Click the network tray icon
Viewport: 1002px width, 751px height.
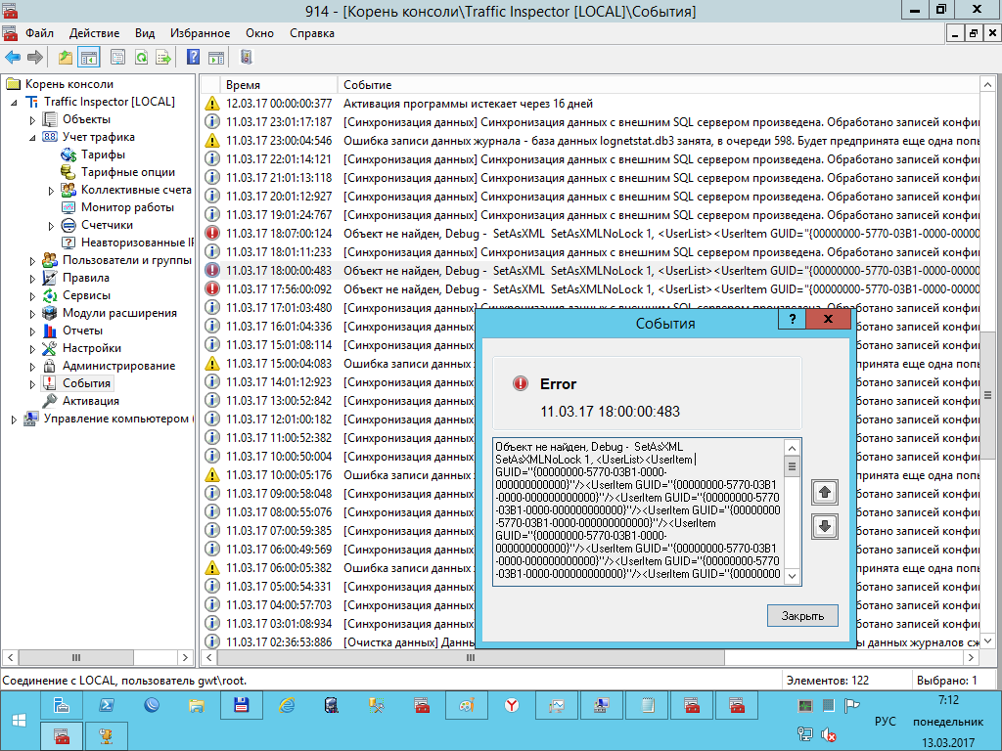point(805,735)
